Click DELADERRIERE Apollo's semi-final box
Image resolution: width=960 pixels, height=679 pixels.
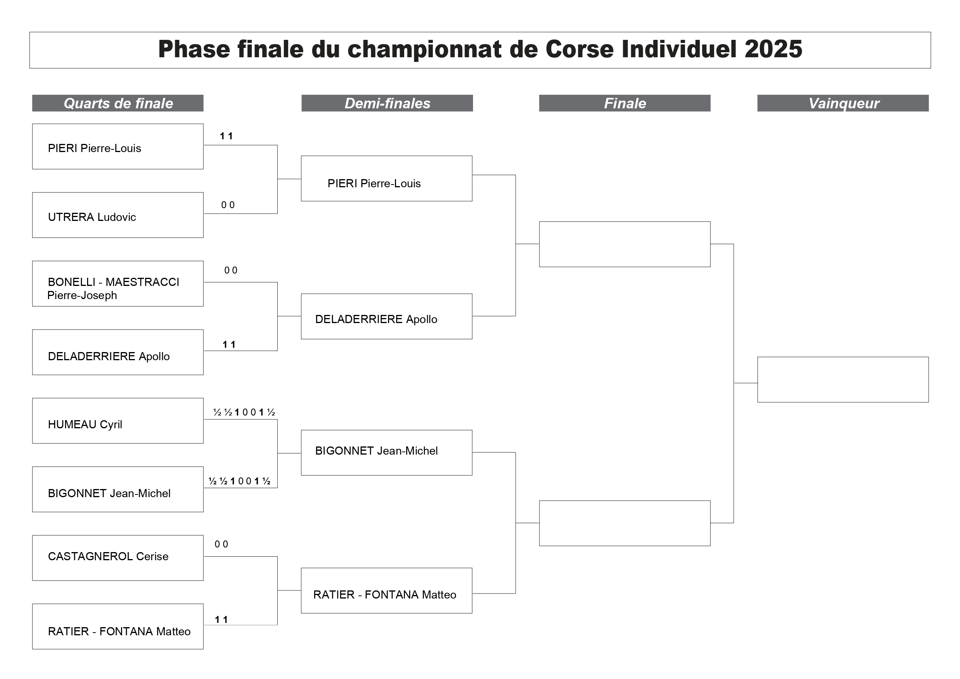coord(387,316)
